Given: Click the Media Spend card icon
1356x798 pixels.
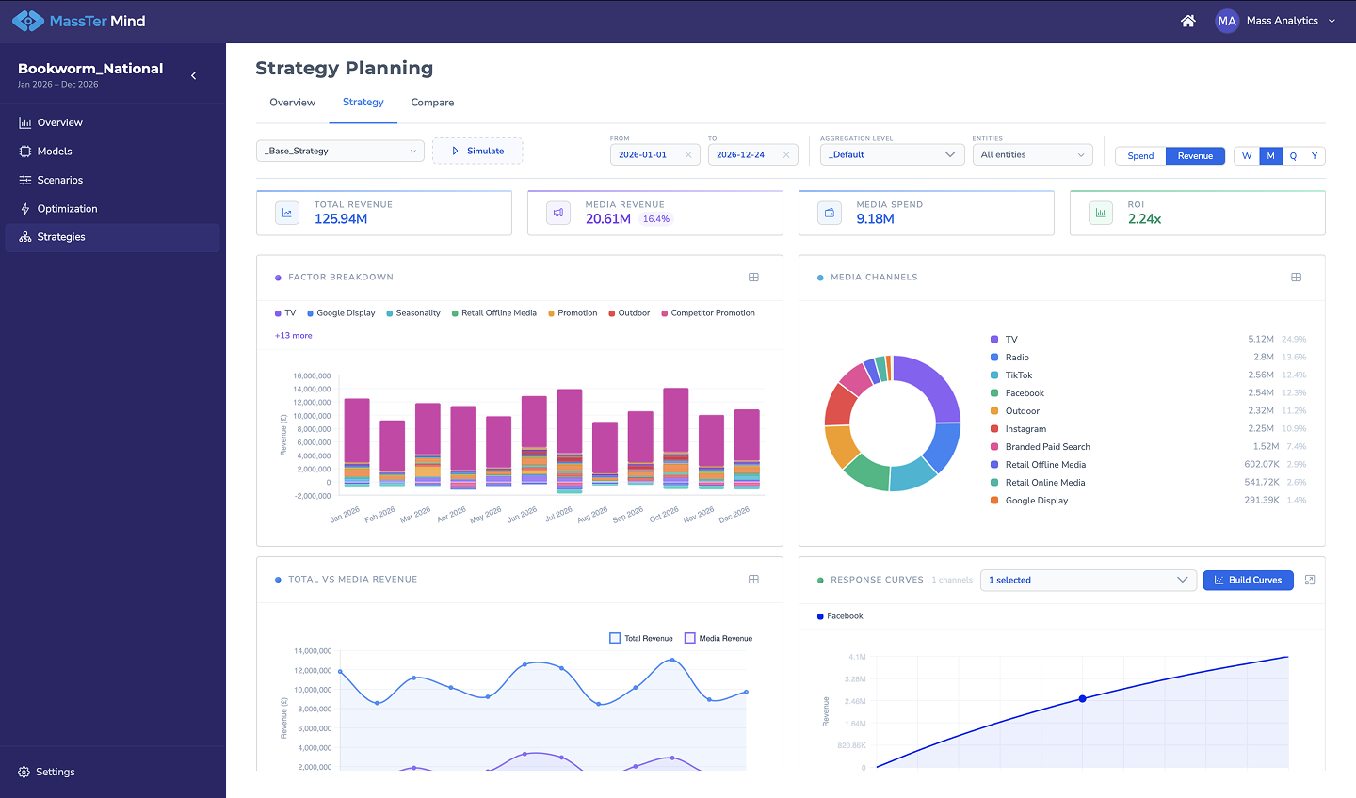Looking at the screenshot, I should [x=830, y=213].
